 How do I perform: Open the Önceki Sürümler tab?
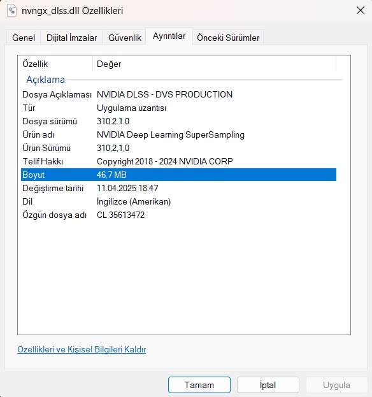228,38
